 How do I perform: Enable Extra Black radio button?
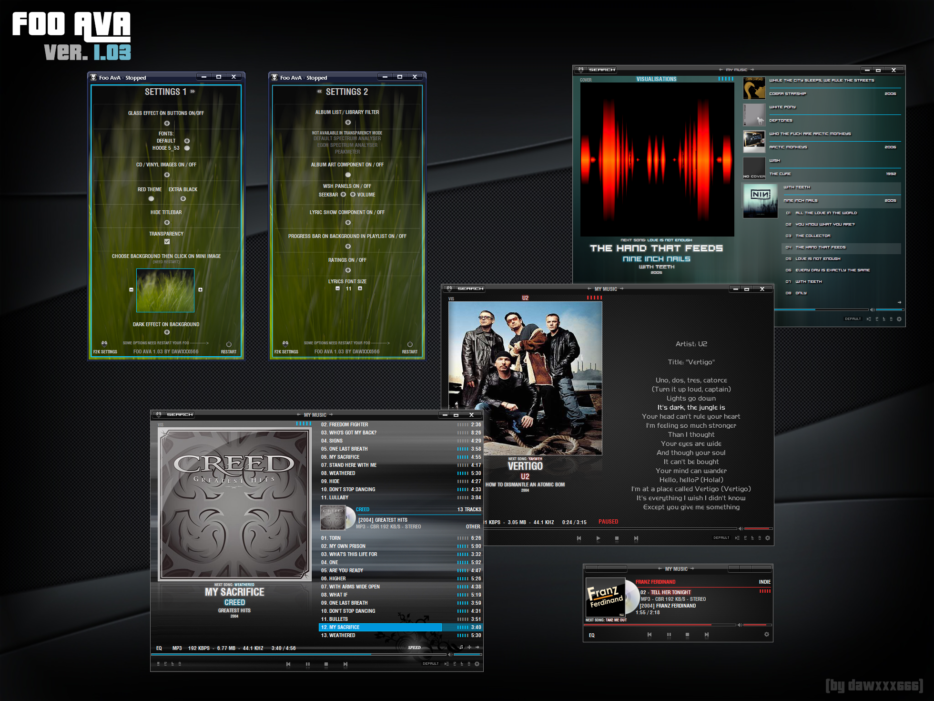pyautogui.click(x=183, y=198)
